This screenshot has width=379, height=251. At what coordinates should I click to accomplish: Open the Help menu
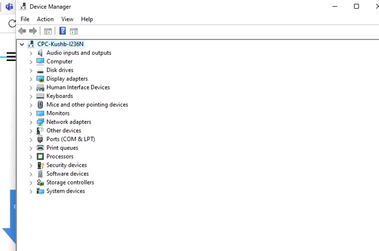(x=87, y=19)
